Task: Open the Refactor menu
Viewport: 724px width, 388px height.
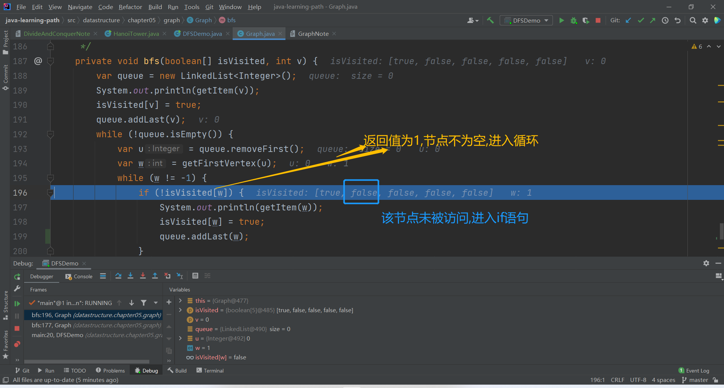Action: pos(130,7)
